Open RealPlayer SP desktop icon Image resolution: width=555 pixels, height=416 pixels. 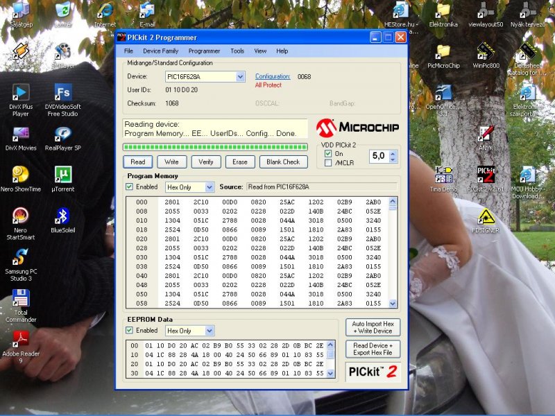pyautogui.click(x=63, y=139)
